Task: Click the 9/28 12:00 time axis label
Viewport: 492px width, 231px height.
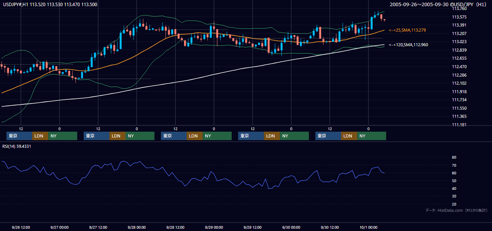Action: pos(175,227)
